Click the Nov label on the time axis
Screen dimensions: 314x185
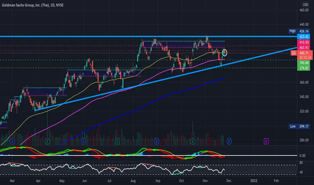coord(205,181)
